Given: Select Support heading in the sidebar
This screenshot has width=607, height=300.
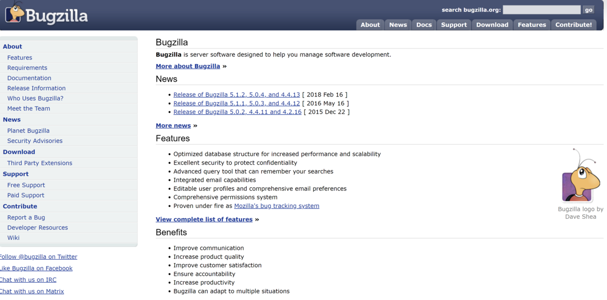Looking at the screenshot, I should [16, 174].
